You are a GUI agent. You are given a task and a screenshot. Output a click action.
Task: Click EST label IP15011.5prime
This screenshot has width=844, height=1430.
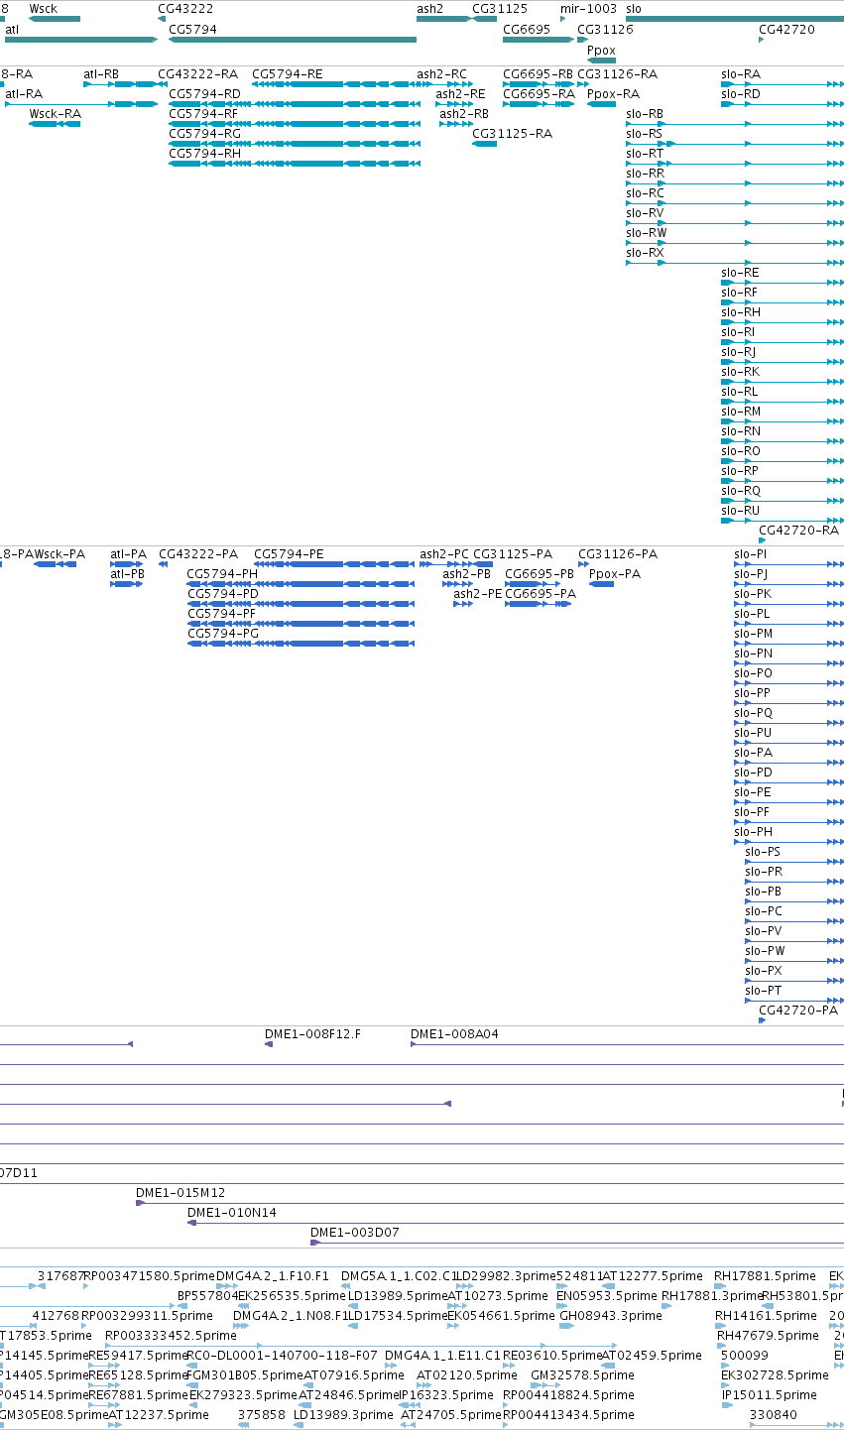770,1395
